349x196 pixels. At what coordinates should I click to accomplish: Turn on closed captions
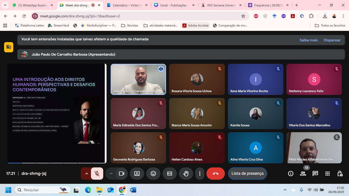(169, 174)
